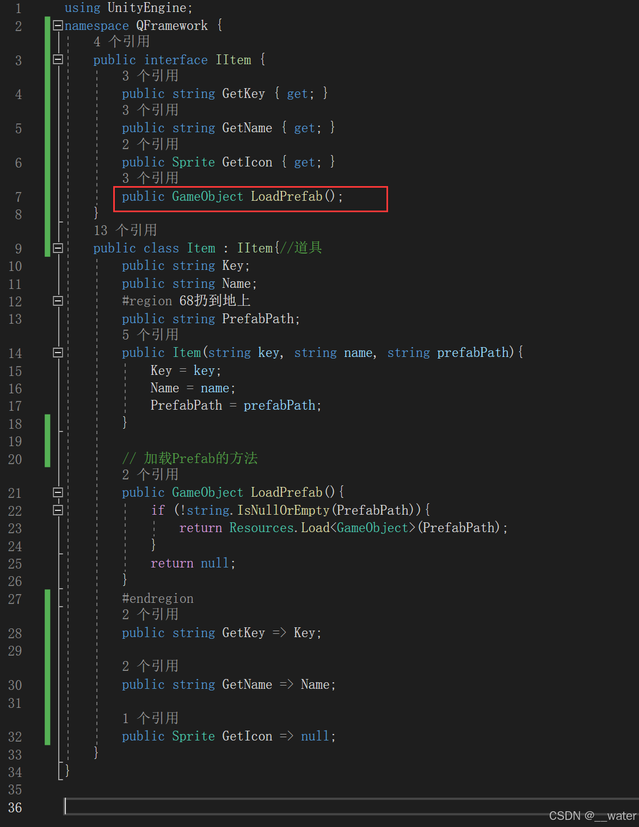Collapse the if IsNullOrEmpty block
The width and height of the screenshot is (639, 827).
click(x=58, y=510)
